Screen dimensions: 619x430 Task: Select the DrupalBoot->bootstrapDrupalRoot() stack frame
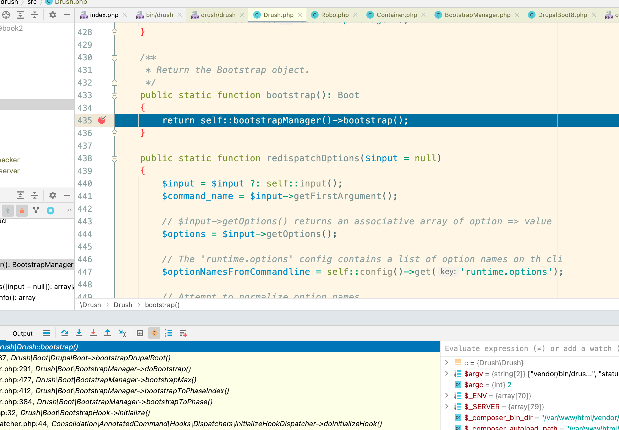[x=220, y=358]
